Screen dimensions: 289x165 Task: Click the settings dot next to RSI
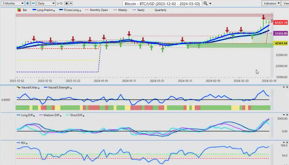pos(27,143)
